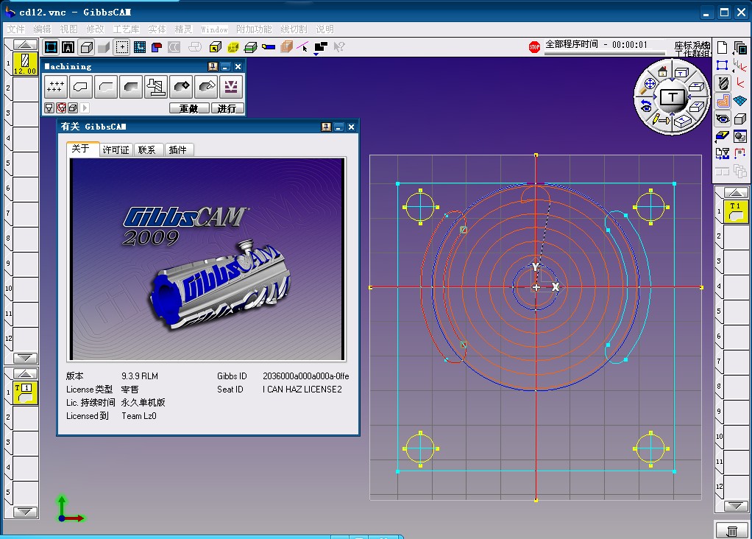The height and width of the screenshot is (539, 752).
Task: Click the blue surface mesh palette icon
Action: (740, 101)
